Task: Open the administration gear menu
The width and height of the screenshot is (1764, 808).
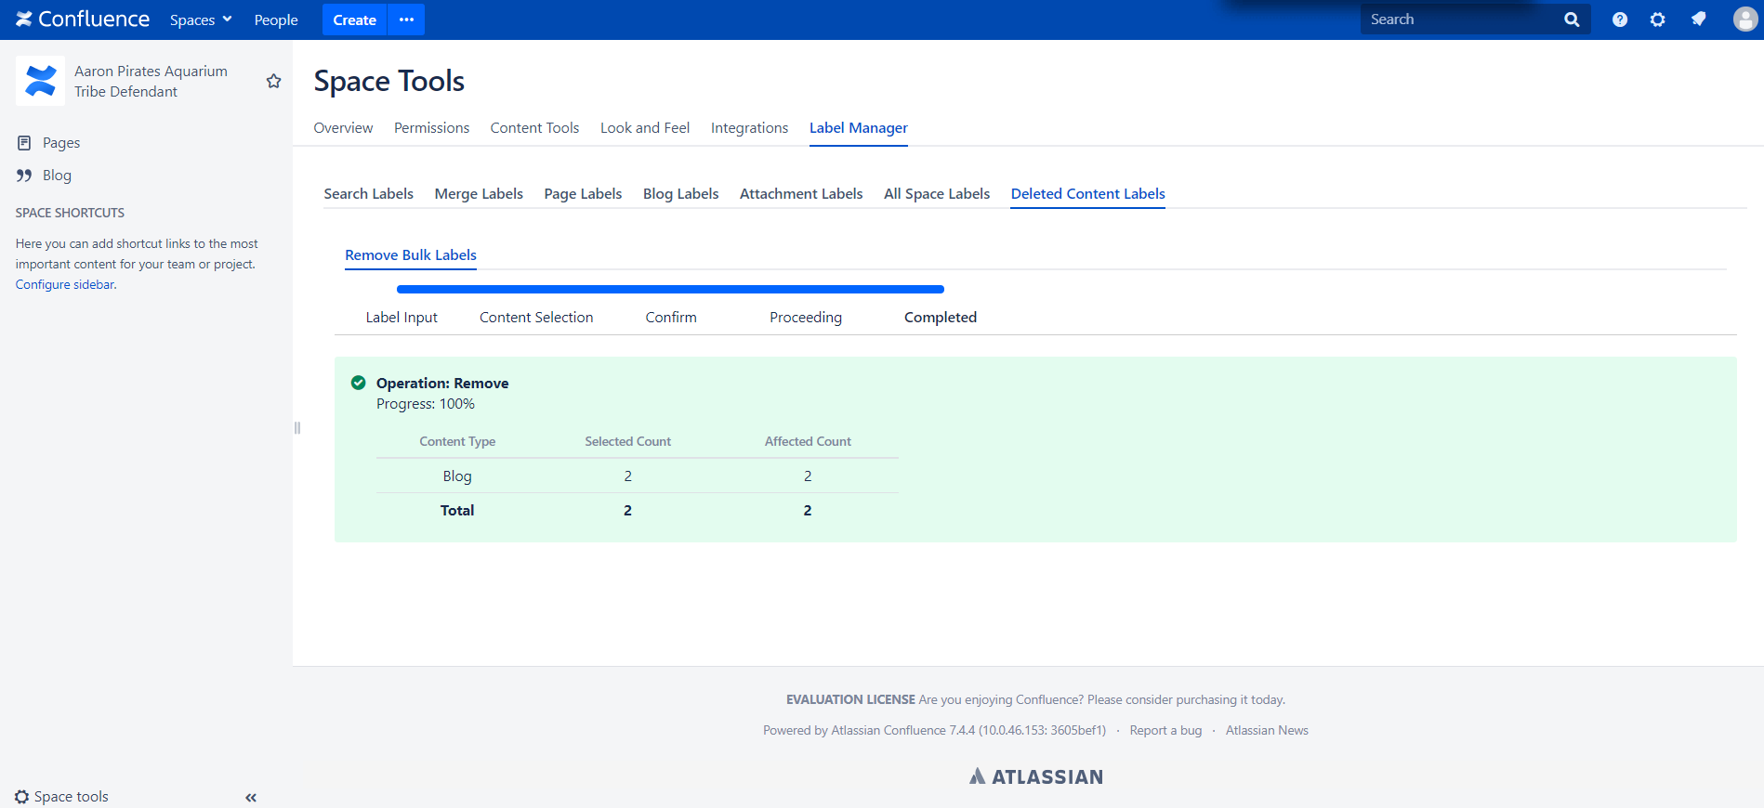Action: 1658,20
